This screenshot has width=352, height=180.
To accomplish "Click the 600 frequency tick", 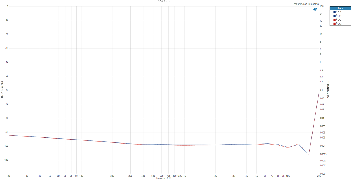I will (x=162, y=176).
